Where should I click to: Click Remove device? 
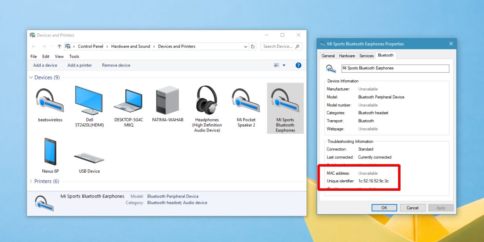[116, 65]
